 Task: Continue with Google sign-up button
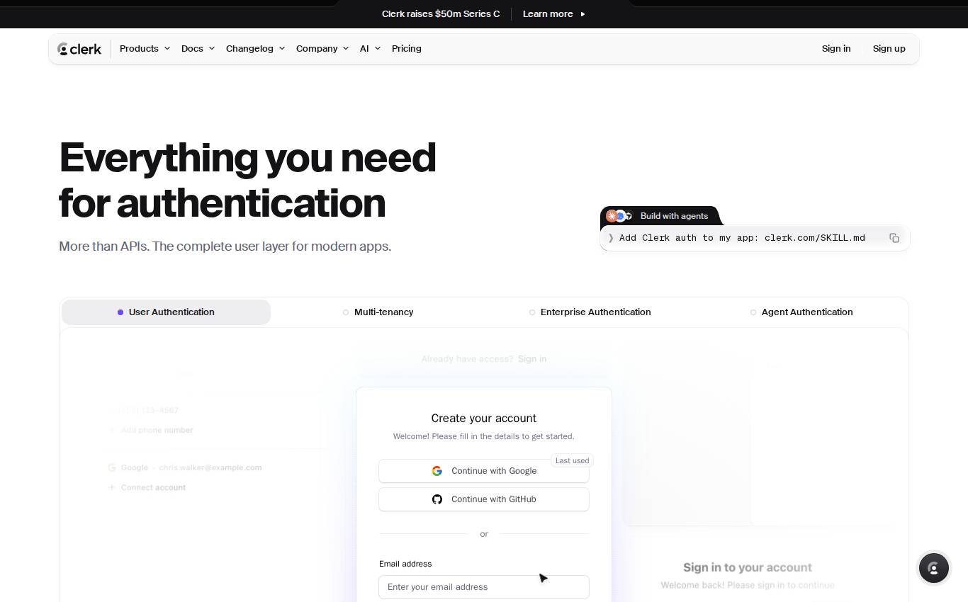pyautogui.click(x=484, y=471)
